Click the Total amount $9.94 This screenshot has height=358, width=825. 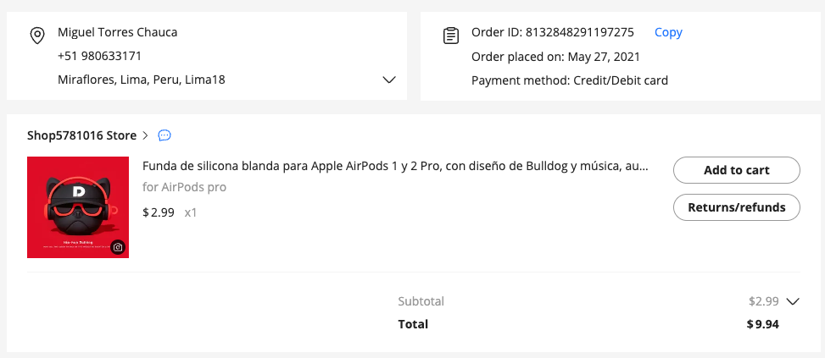[x=762, y=324]
